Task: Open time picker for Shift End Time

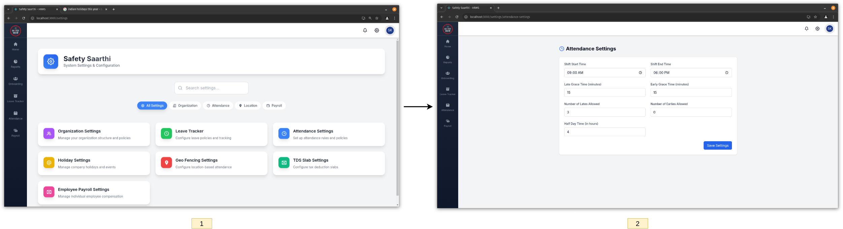Action: [x=727, y=73]
